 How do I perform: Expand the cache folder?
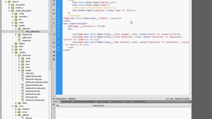click(19, 59)
